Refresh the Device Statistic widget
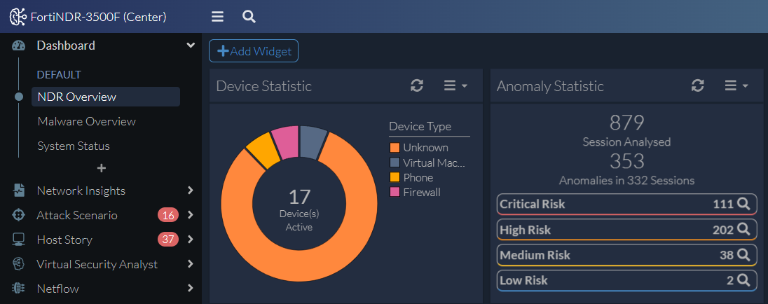The width and height of the screenshot is (768, 304). click(x=417, y=86)
